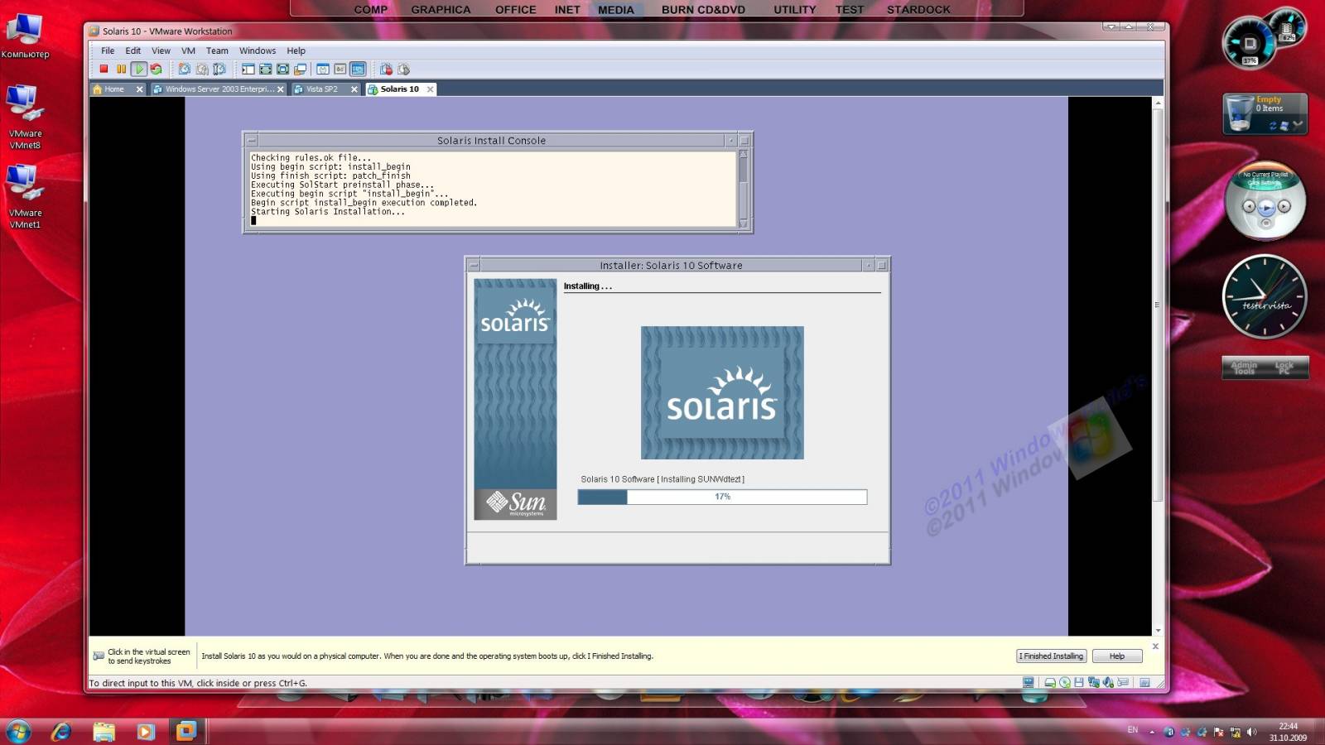
Task: Click the VMware guest view vertical scrollbar
Action: click(x=1158, y=366)
